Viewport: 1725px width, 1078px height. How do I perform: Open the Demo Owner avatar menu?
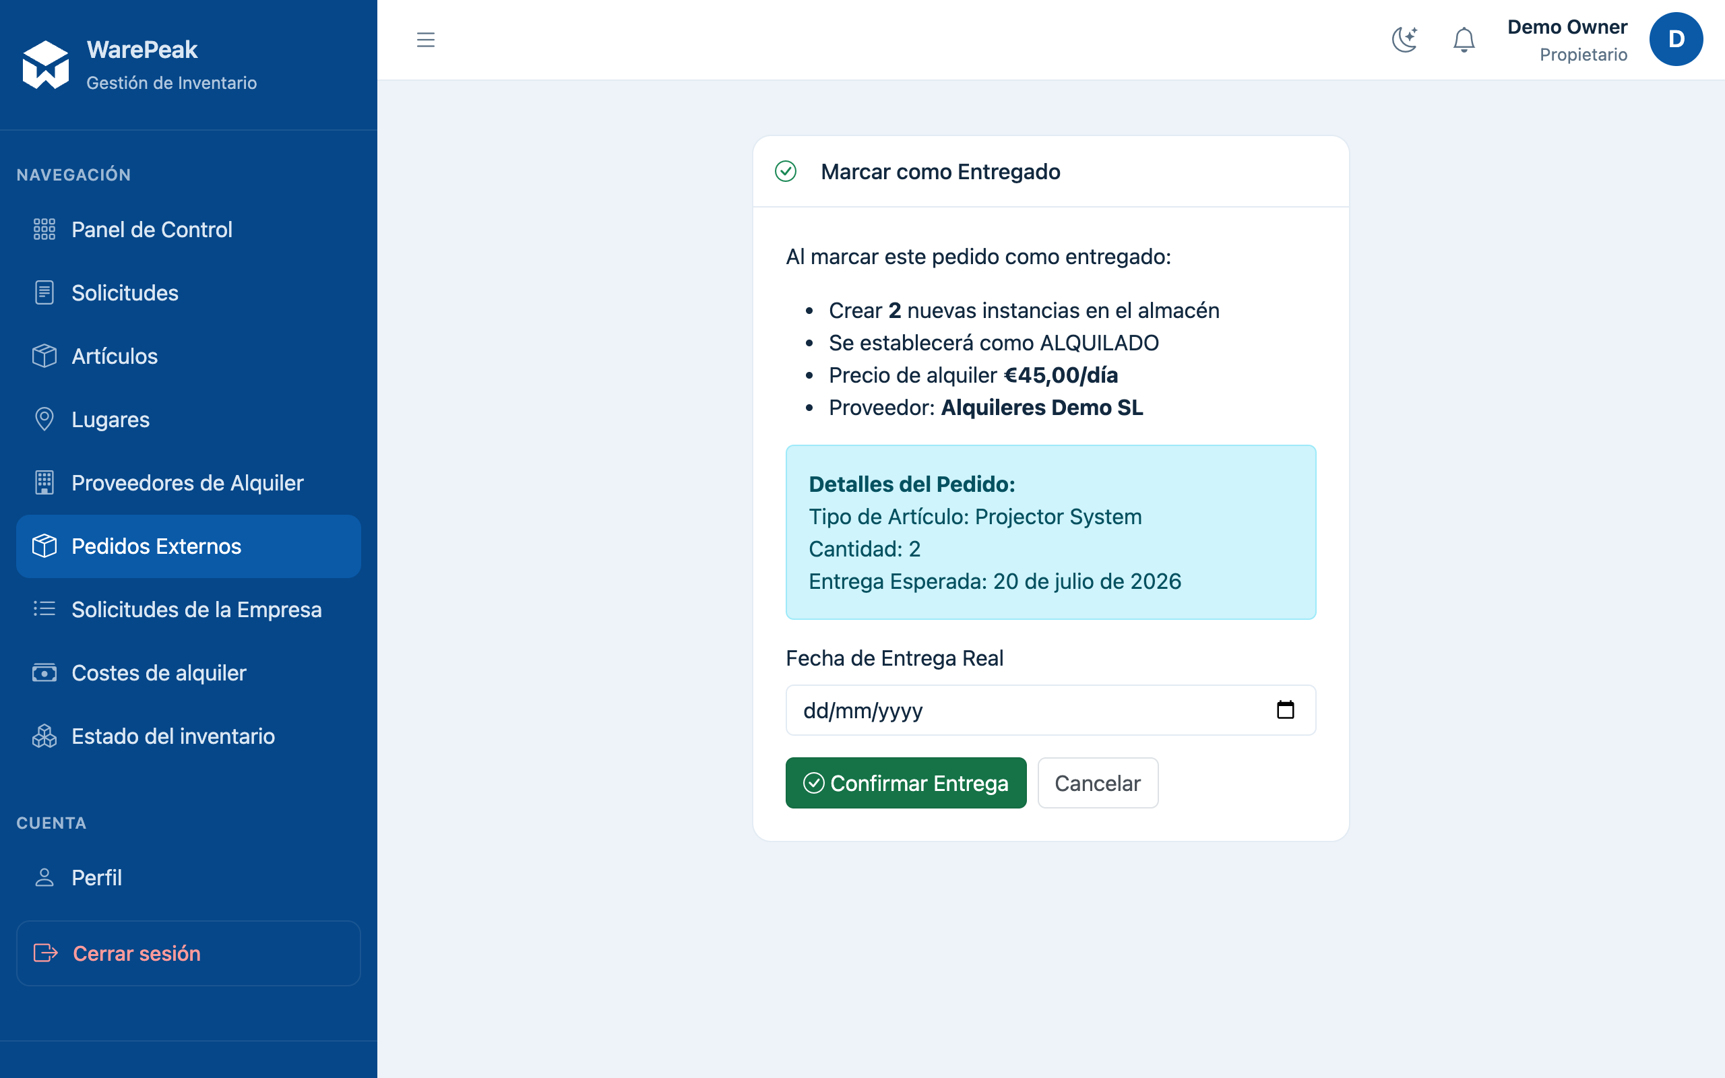click(1676, 39)
